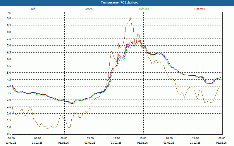Select the 03:00 time label
The height and width of the screenshot is (146, 234).
pyautogui.click(x=38, y=138)
